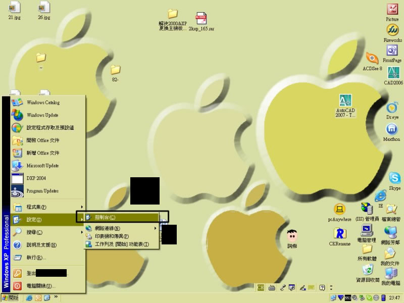Open 檔案總管 file explorer icon
The width and height of the screenshot is (404, 303).
[391, 213]
